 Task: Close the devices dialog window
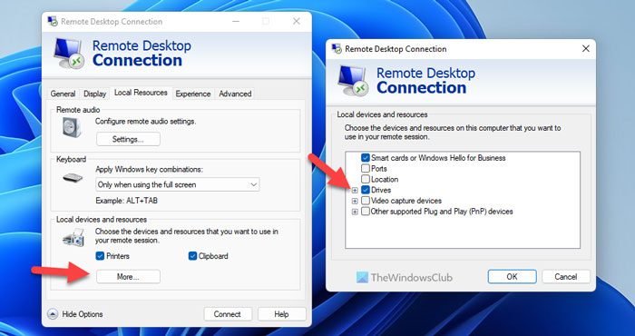tap(586, 49)
